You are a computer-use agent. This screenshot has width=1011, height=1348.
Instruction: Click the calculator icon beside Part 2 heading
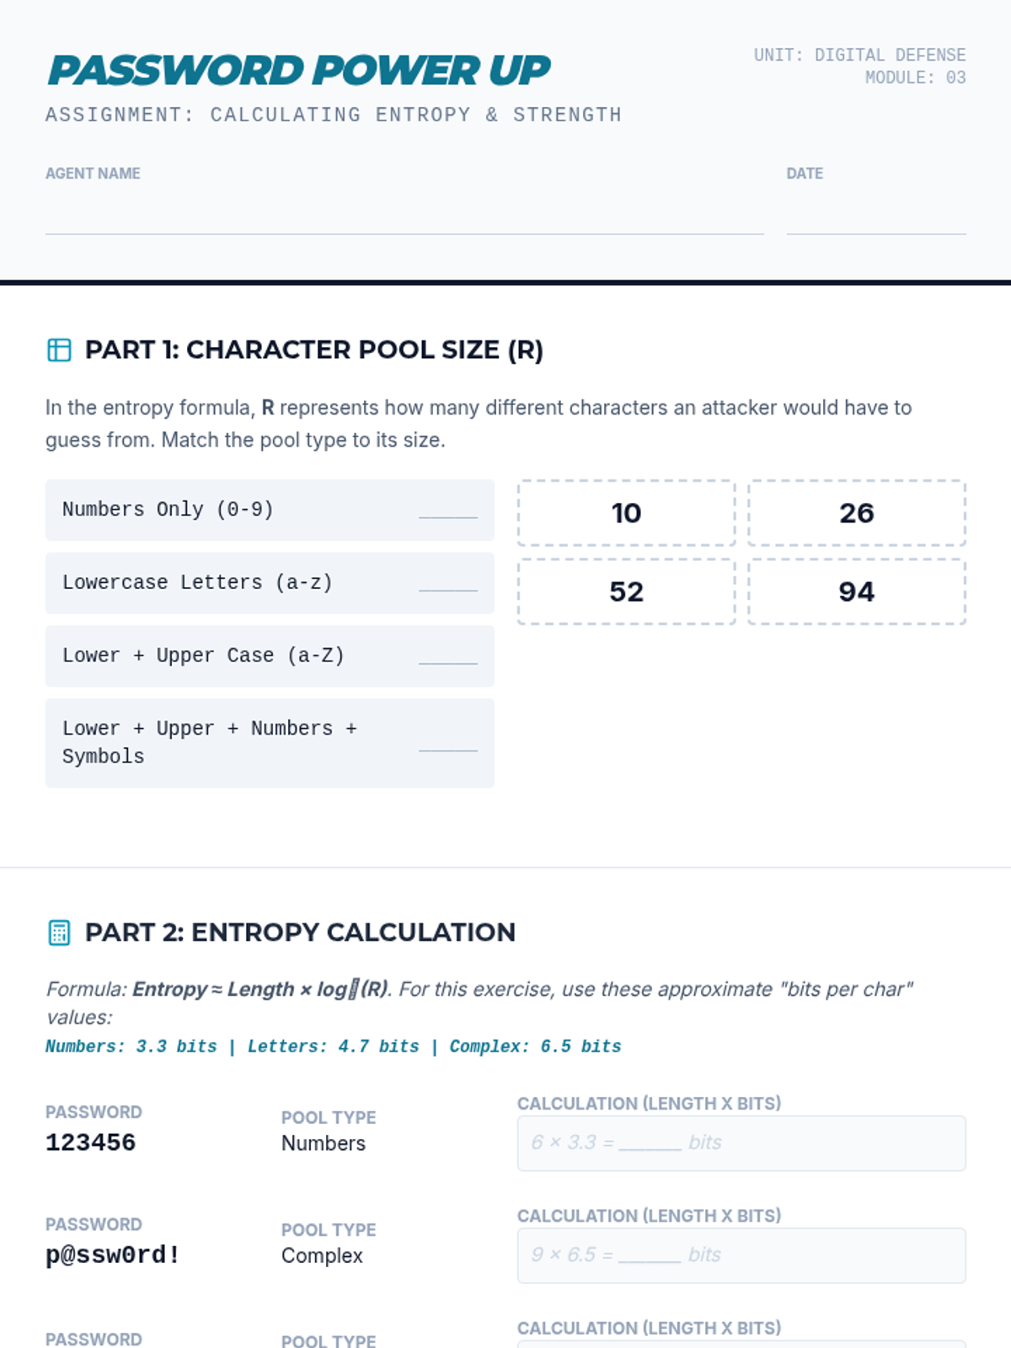pos(59,933)
